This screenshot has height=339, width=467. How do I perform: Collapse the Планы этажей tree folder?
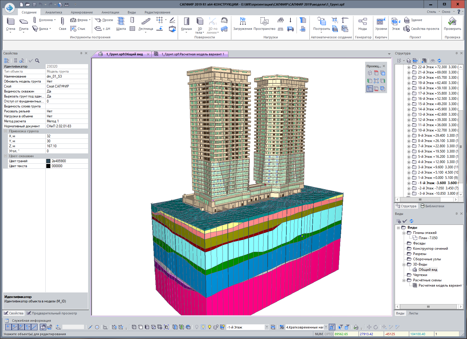404,233
